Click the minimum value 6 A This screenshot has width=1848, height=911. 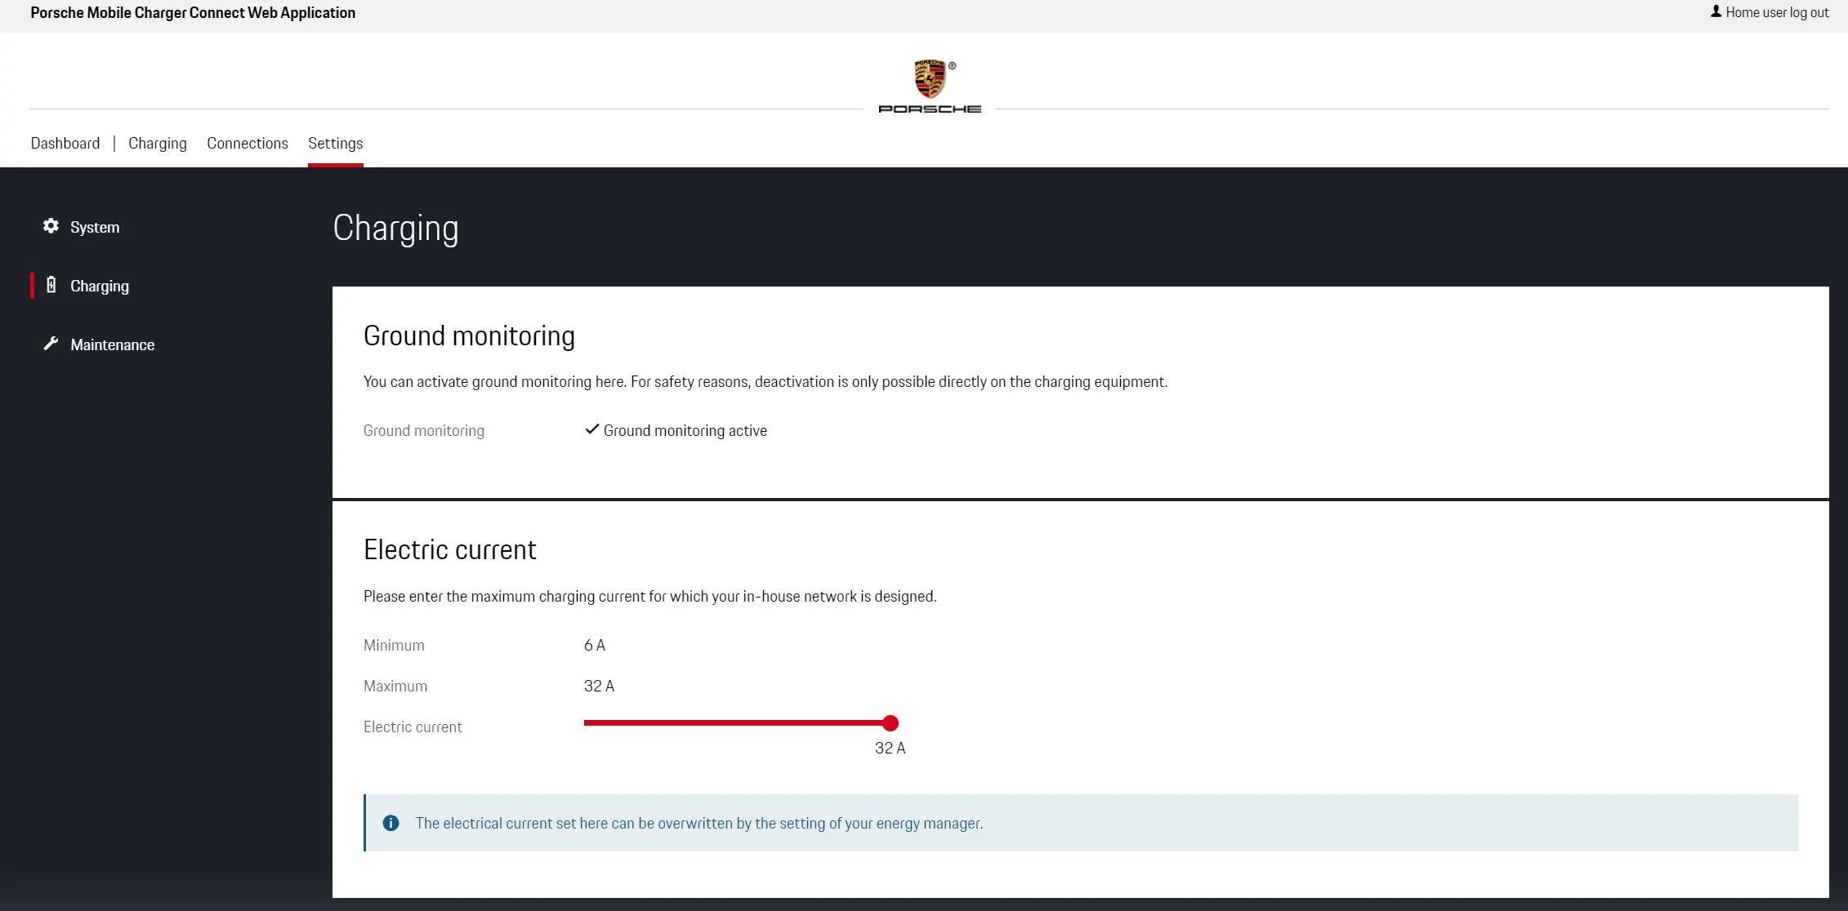click(595, 646)
